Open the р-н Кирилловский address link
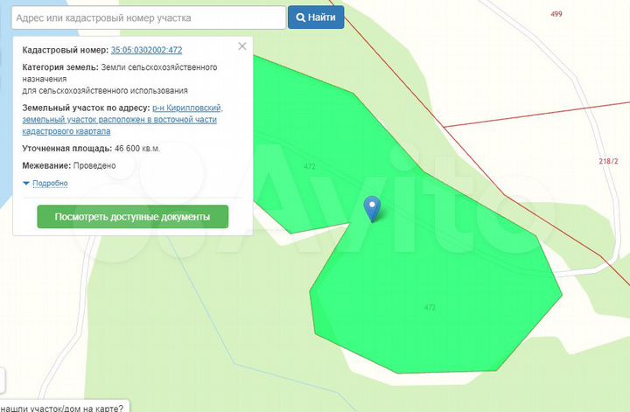Image resolution: width=630 pixels, height=412 pixels. coord(187,108)
